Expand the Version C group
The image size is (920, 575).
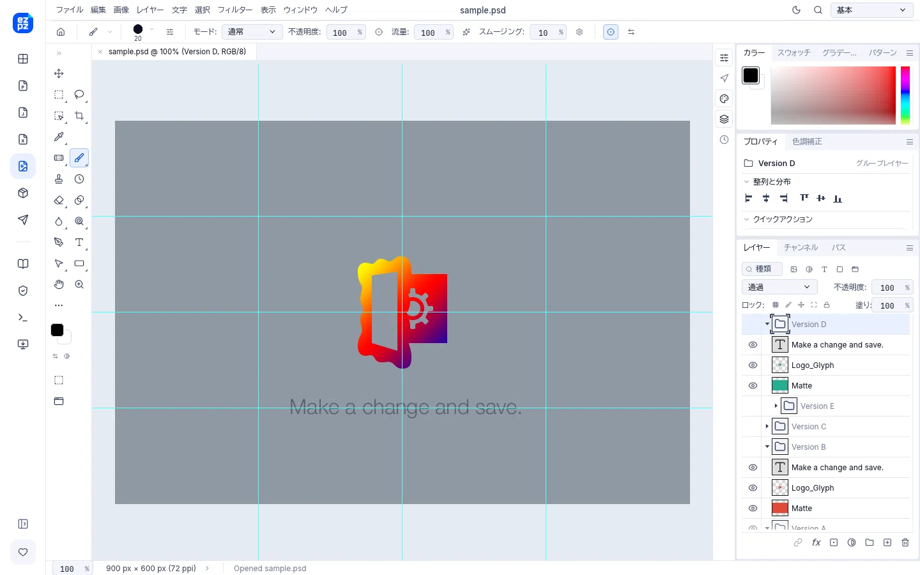tap(767, 426)
